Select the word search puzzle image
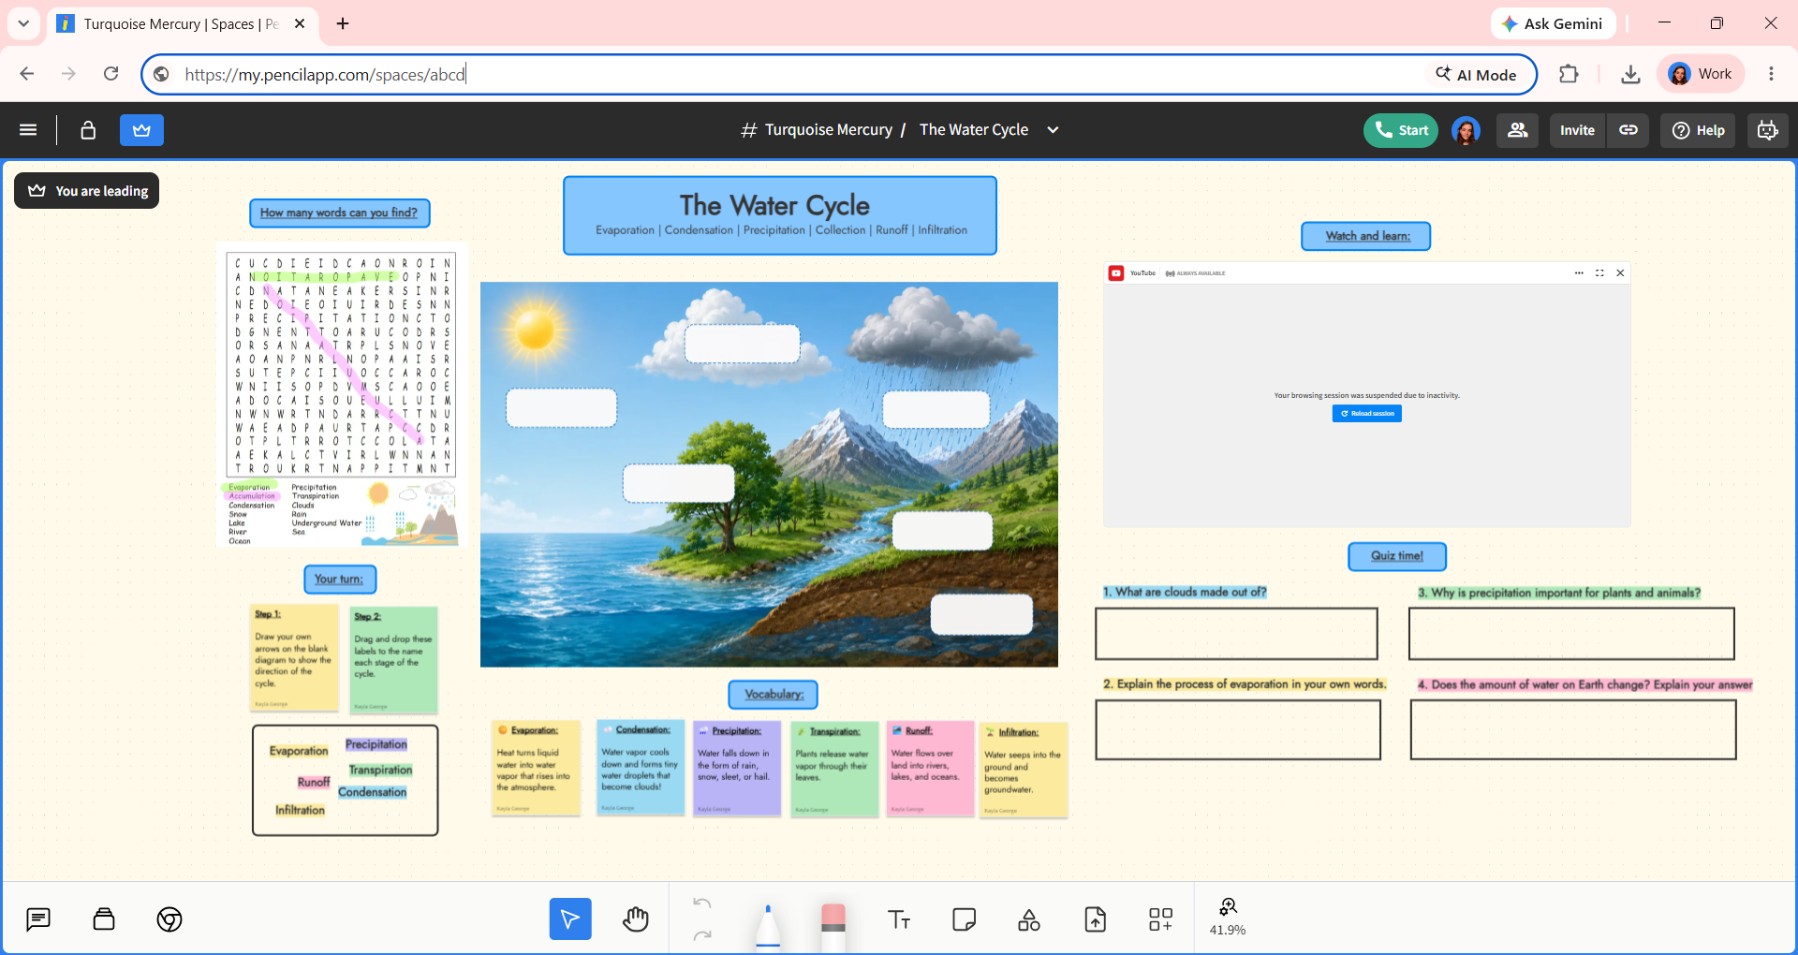 342,394
